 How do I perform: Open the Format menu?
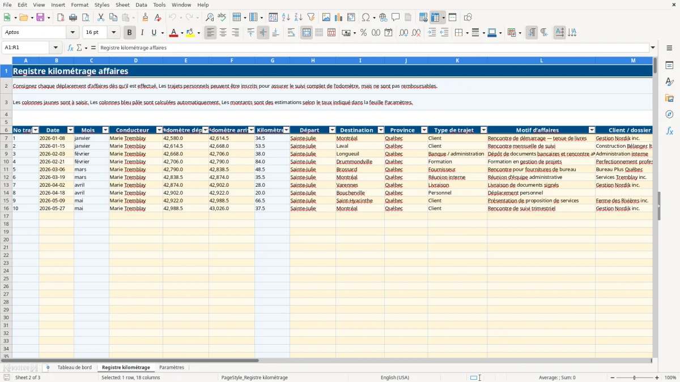(79, 5)
